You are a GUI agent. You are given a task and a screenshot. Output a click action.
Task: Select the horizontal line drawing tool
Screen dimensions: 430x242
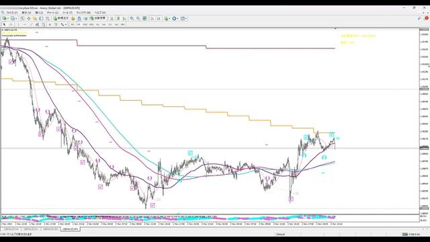[25, 24]
